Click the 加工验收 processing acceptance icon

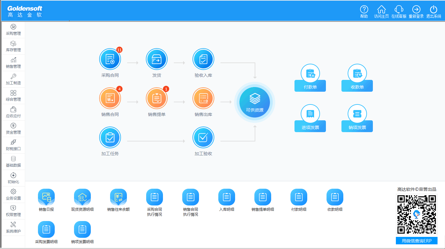[203, 137]
